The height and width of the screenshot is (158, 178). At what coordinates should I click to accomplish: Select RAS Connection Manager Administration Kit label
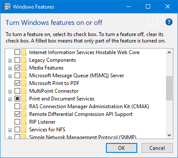click(x=89, y=106)
